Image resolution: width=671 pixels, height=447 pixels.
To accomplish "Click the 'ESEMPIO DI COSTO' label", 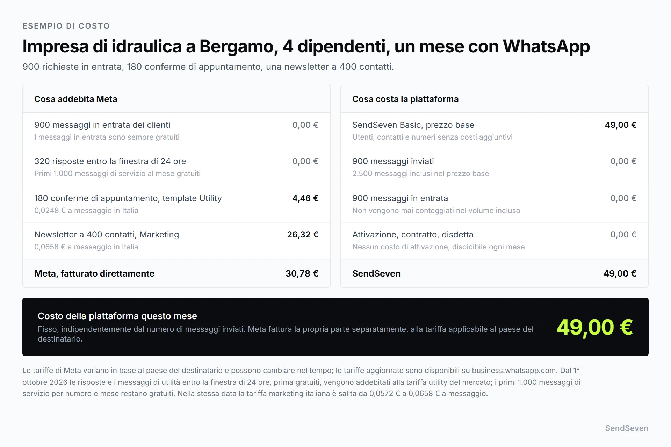I will click(66, 26).
